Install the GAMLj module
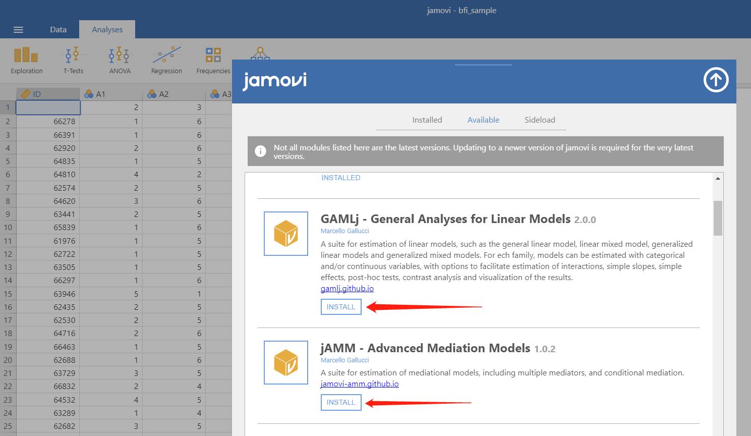 point(341,307)
